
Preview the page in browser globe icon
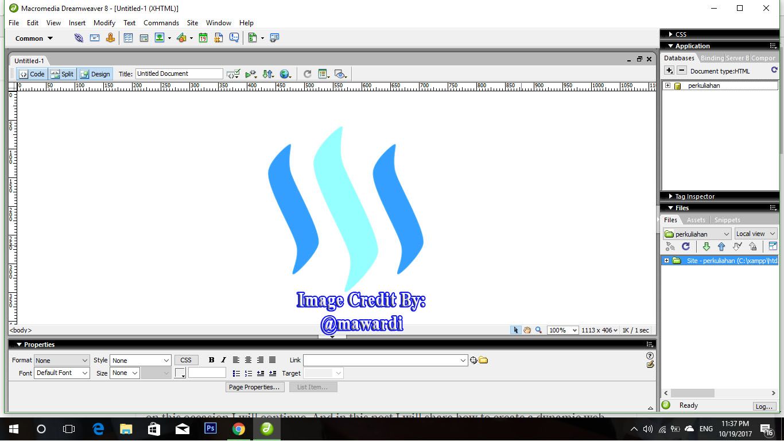click(x=285, y=74)
